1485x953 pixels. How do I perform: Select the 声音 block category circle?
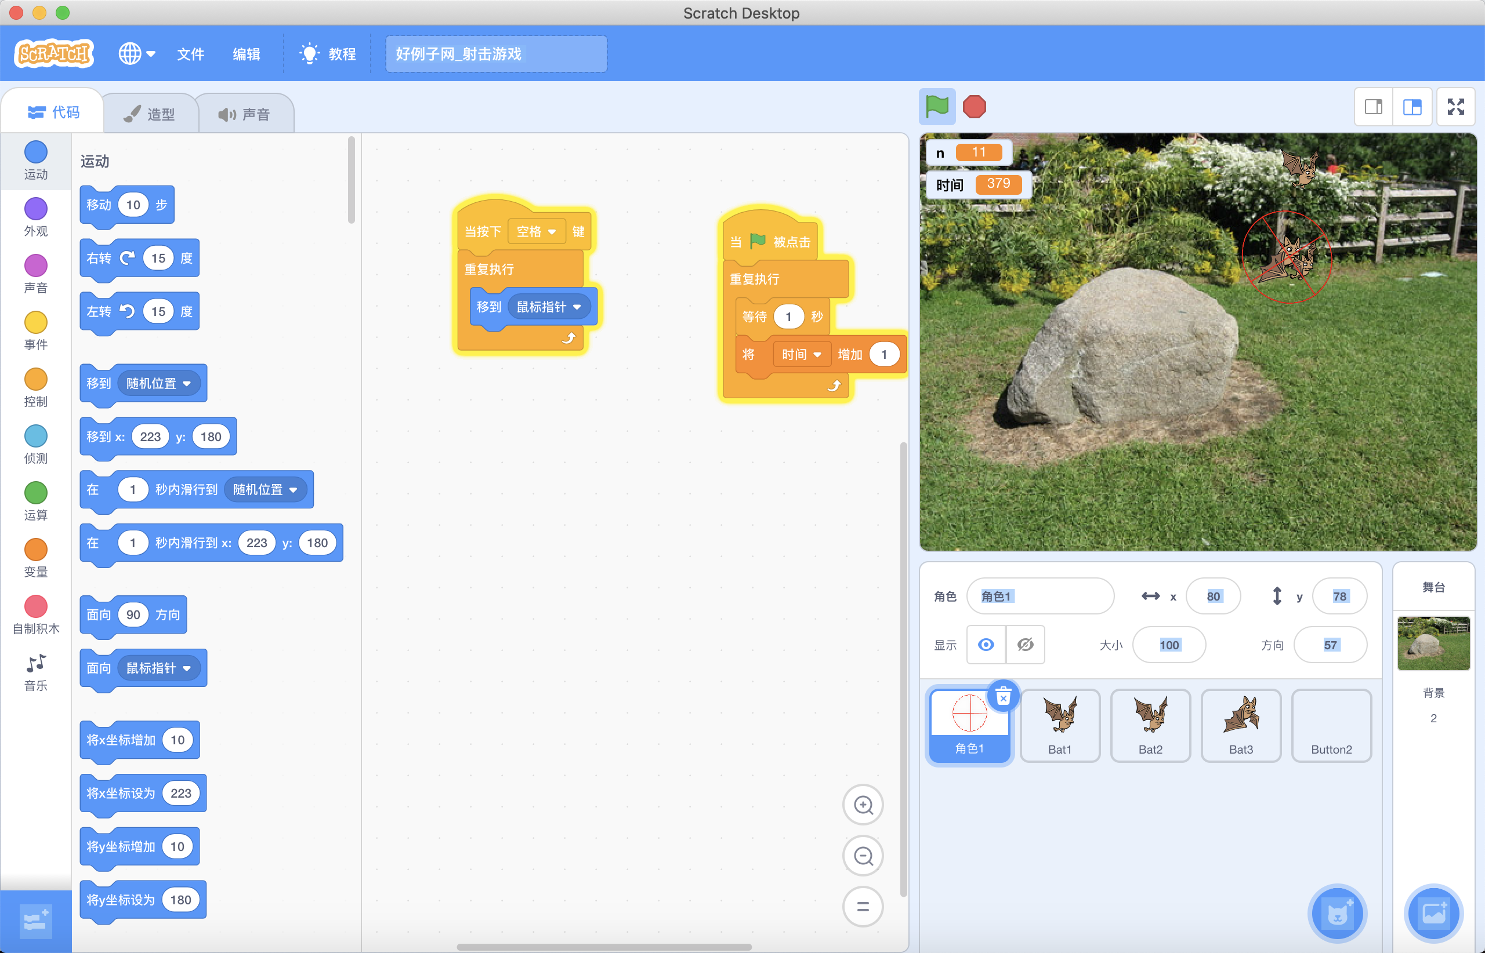(x=36, y=265)
